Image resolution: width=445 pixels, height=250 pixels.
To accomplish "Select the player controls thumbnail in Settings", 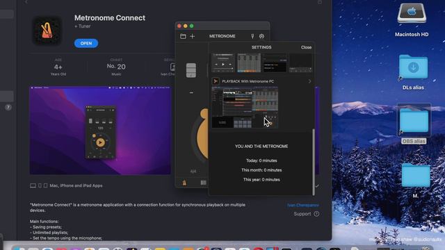I will [x=223, y=62].
